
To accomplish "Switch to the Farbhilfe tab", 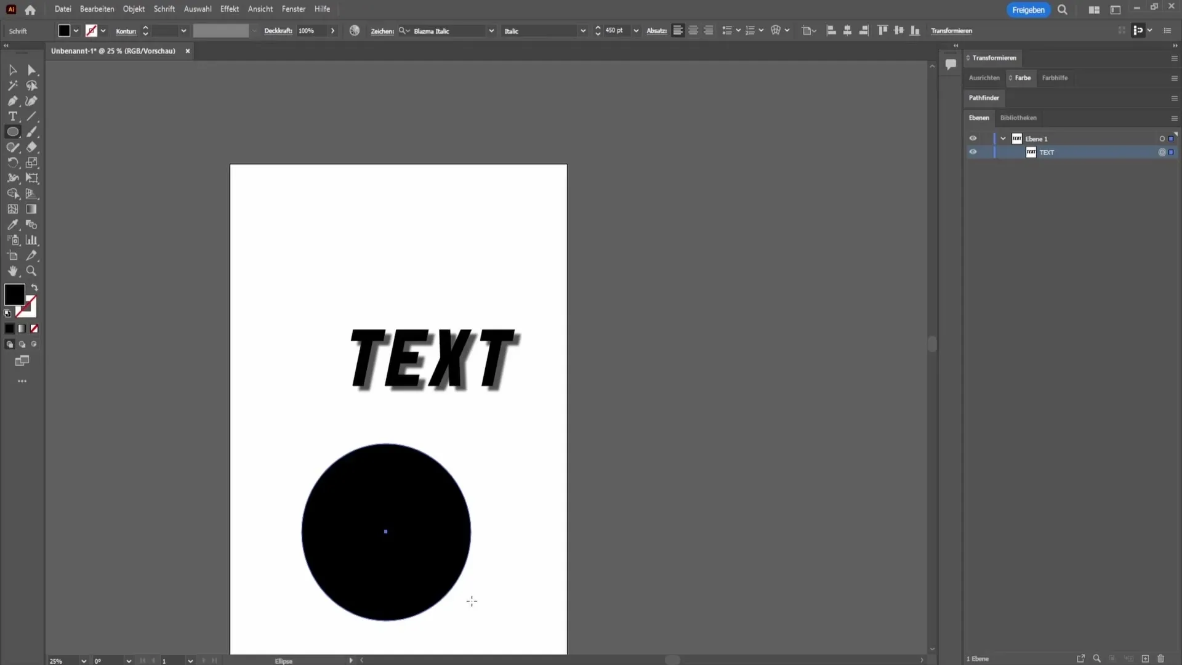I will 1055,78.
